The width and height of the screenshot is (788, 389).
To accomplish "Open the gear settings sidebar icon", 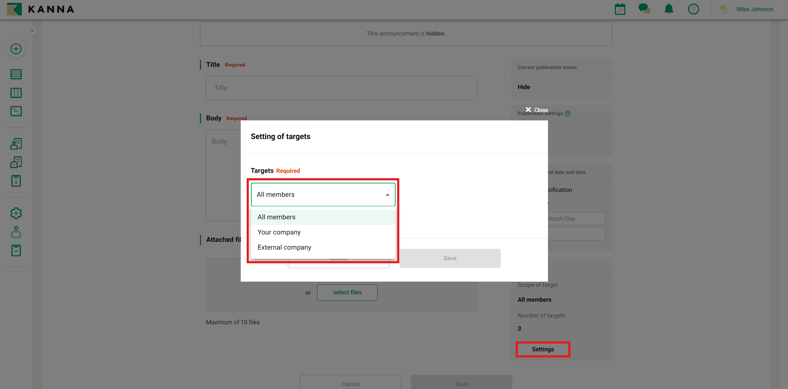I will (16, 213).
